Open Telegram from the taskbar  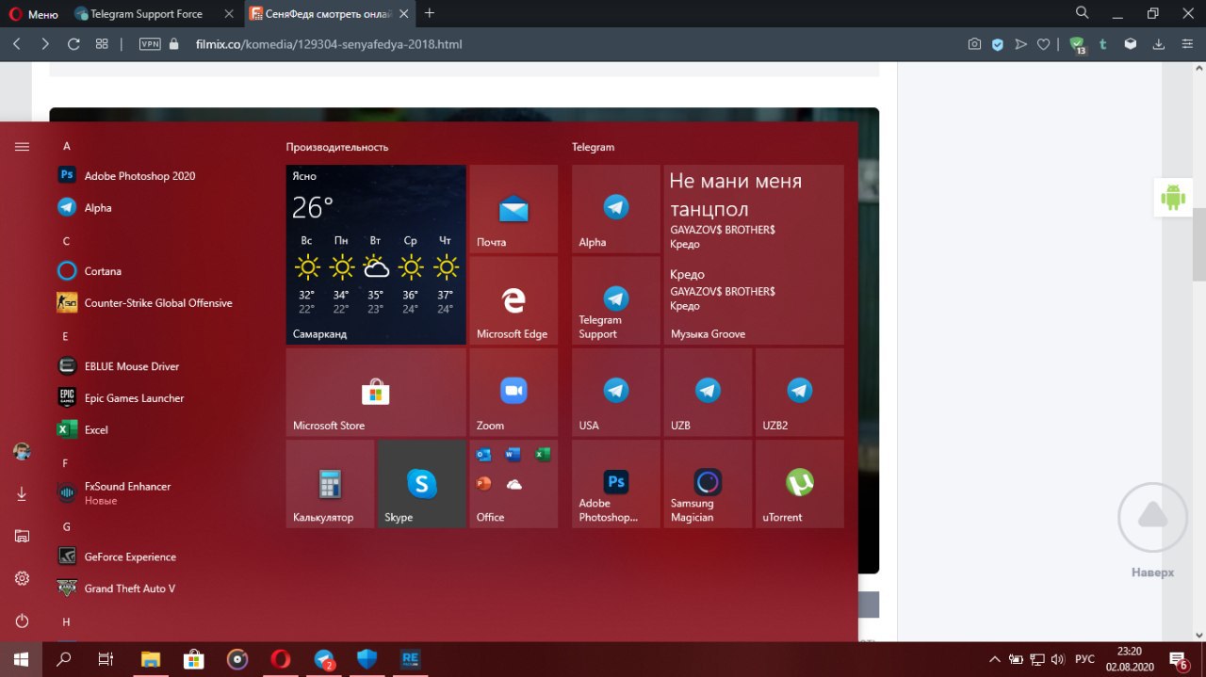325,659
